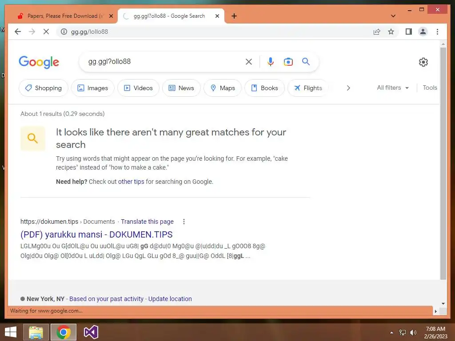Open Google quick settings gear
This screenshot has height=341, width=455.
point(423,62)
